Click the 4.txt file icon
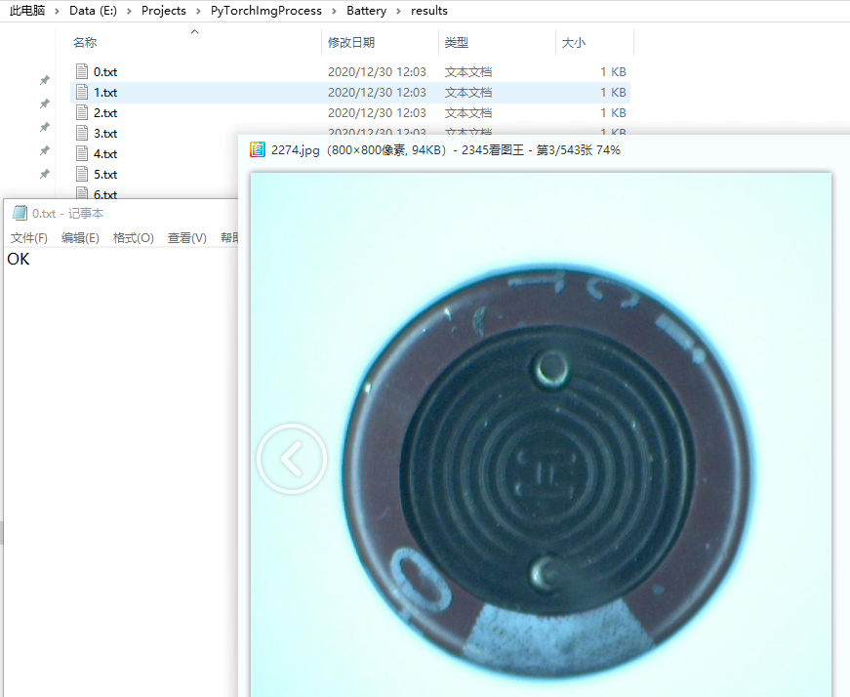Image resolution: width=850 pixels, height=697 pixels. [x=82, y=153]
